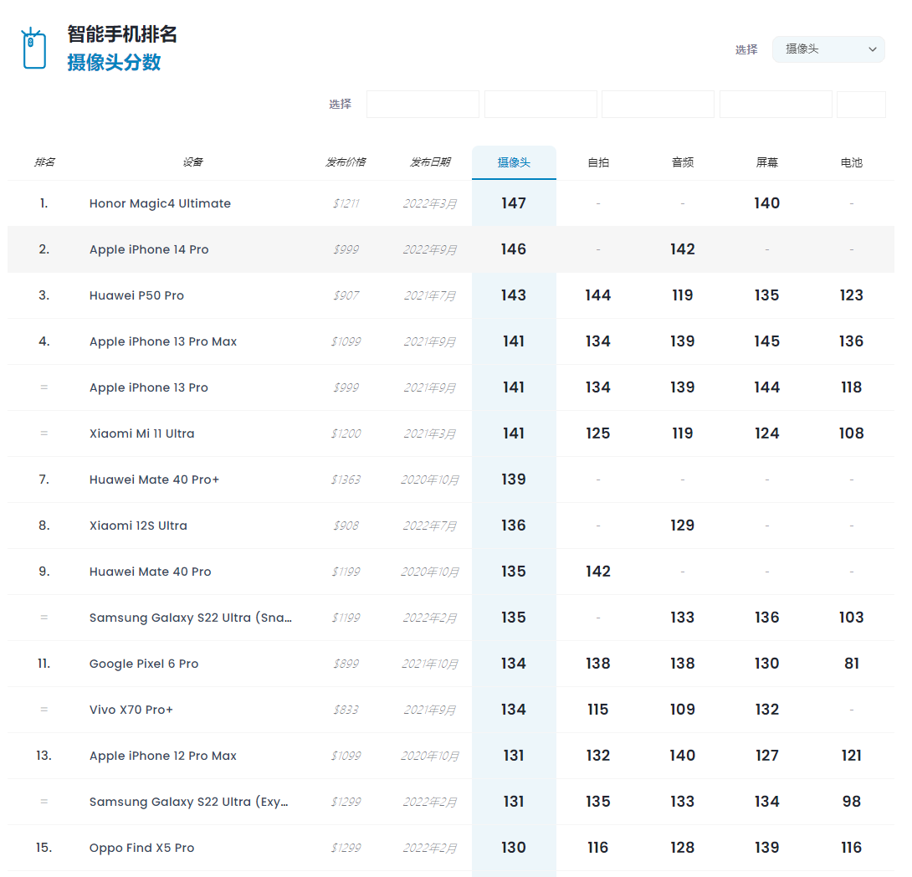
Task: Click the smartphone camera ranking icon
Action: [x=33, y=49]
